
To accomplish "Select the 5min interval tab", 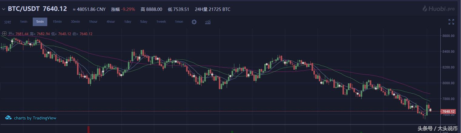I will click(40, 22).
